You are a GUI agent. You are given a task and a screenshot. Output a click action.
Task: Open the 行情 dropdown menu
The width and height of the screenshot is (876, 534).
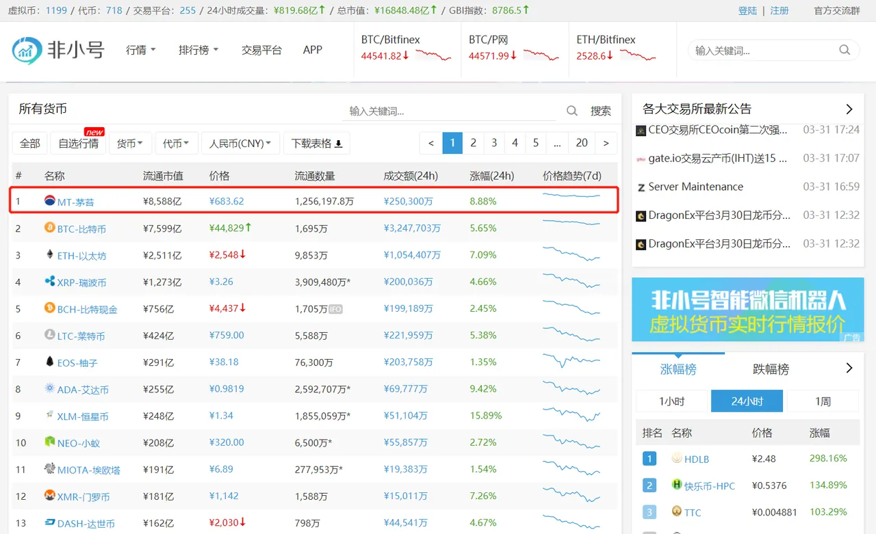click(141, 50)
